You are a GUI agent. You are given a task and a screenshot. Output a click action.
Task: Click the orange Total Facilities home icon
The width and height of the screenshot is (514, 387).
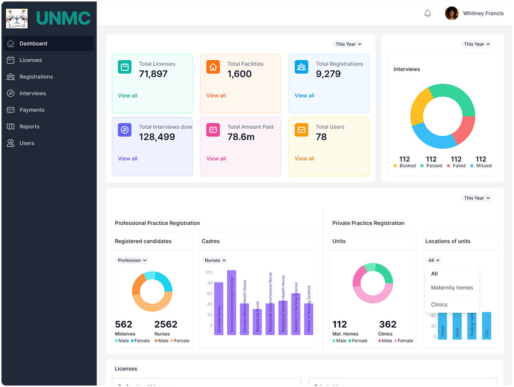[x=213, y=67]
